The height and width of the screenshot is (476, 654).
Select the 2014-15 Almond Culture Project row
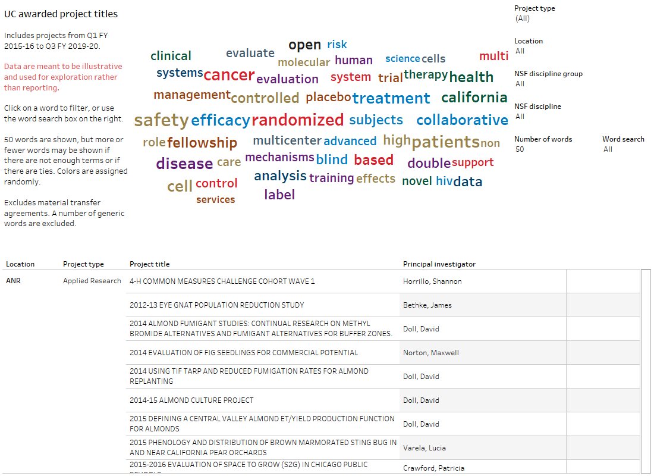click(191, 400)
